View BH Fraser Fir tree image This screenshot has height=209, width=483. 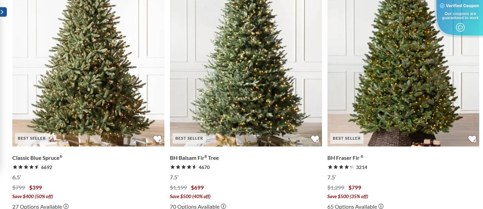click(x=403, y=73)
